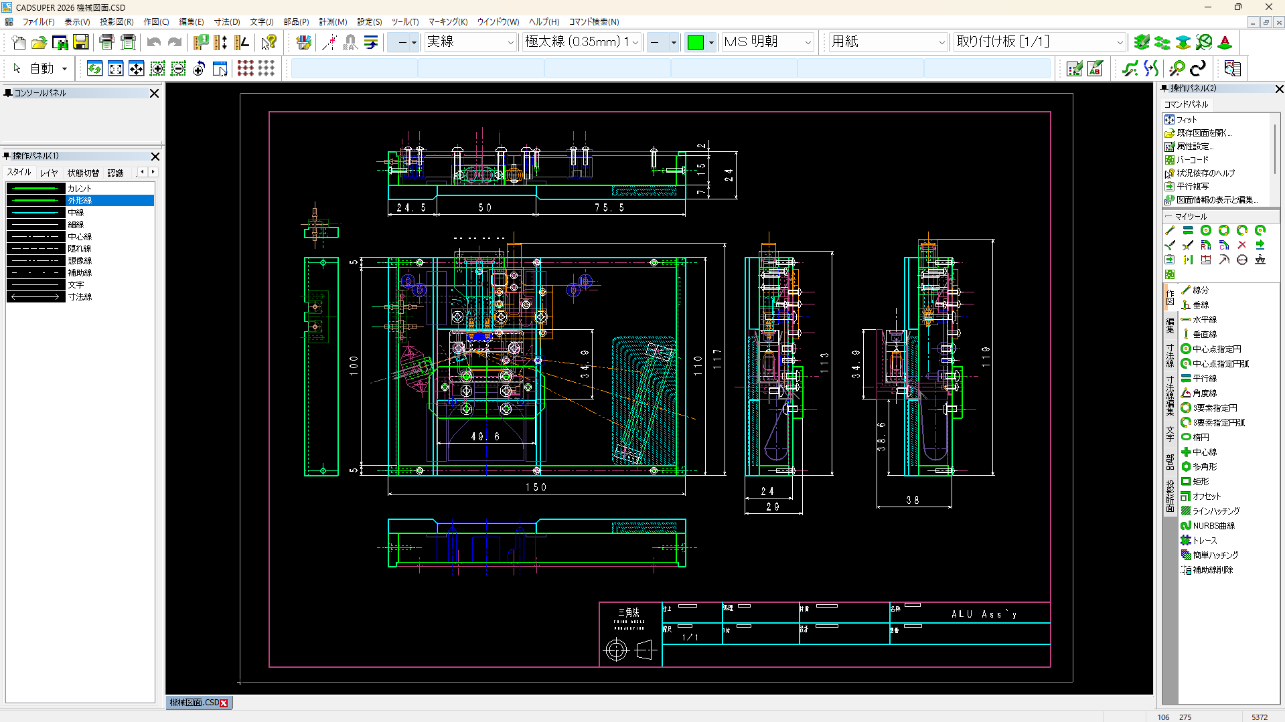Open the sheet dropdown 取り付け板 [1/1]
The height and width of the screenshot is (722, 1285).
[x=1040, y=42]
